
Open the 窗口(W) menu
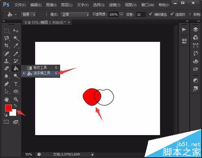148,5
